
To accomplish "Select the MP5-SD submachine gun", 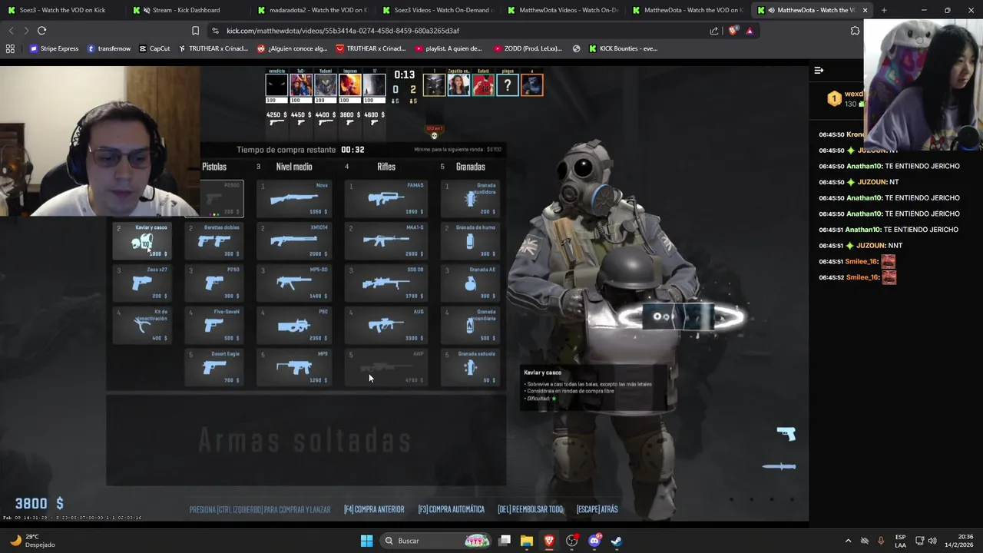I will tap(294, 283).
